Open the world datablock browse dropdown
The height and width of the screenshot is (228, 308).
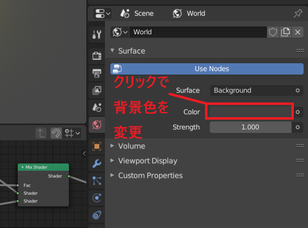(120, 32)
